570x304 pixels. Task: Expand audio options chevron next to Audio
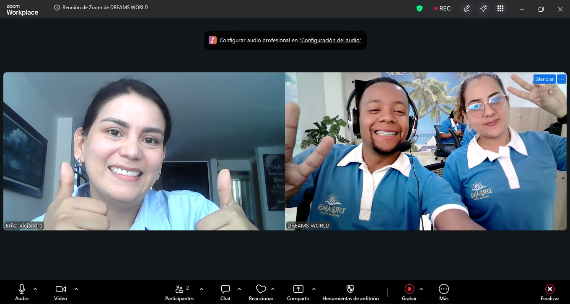click(x=35, y=289)
